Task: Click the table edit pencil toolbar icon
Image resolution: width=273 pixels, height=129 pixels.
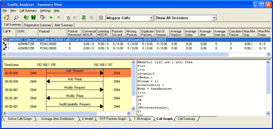Action: pos(42,18)
